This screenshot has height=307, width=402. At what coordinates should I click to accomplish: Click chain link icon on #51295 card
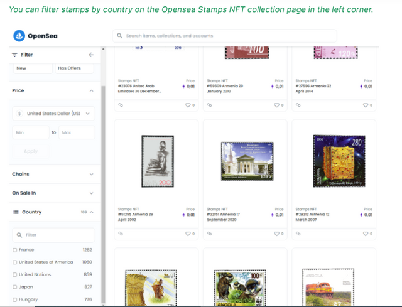point(121,233)
